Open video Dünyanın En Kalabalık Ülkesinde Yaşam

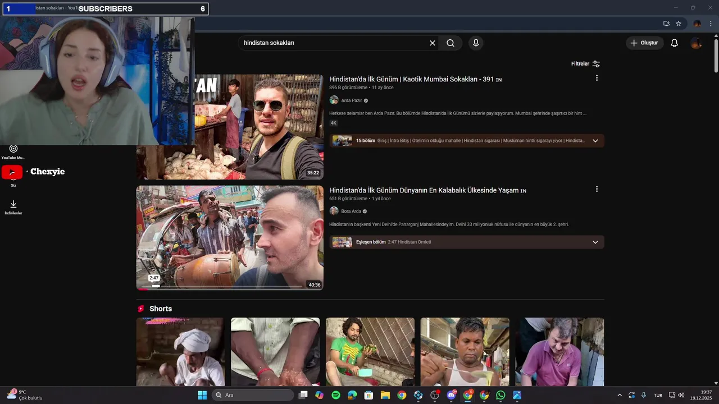pos(427,190)
